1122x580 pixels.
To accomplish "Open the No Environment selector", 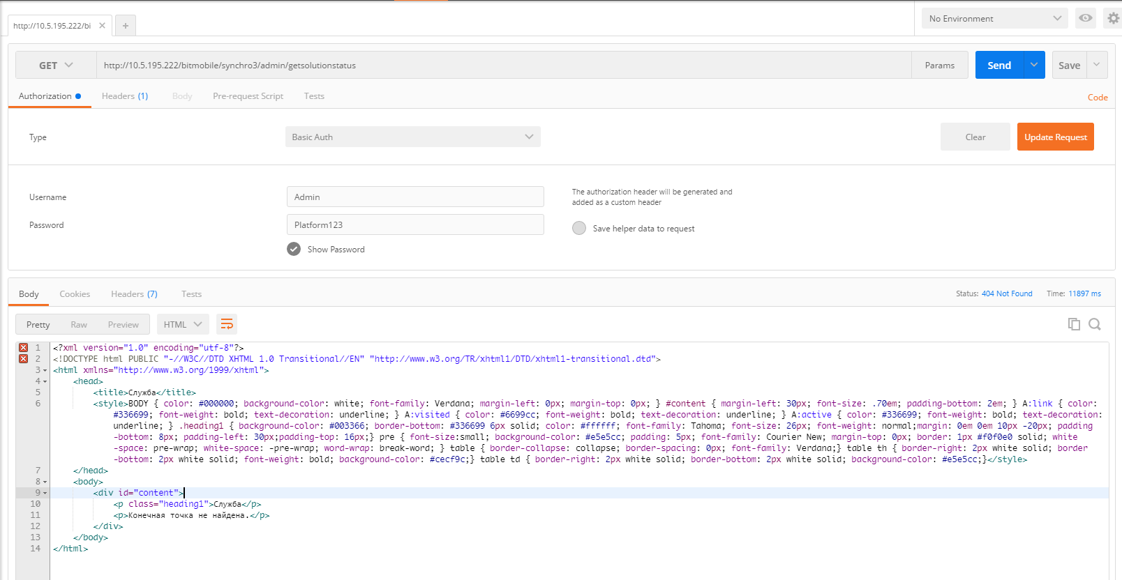I will coord(994,18).
